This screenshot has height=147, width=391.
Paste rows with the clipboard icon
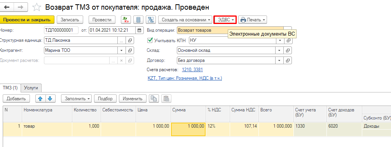tap(166, 99)
